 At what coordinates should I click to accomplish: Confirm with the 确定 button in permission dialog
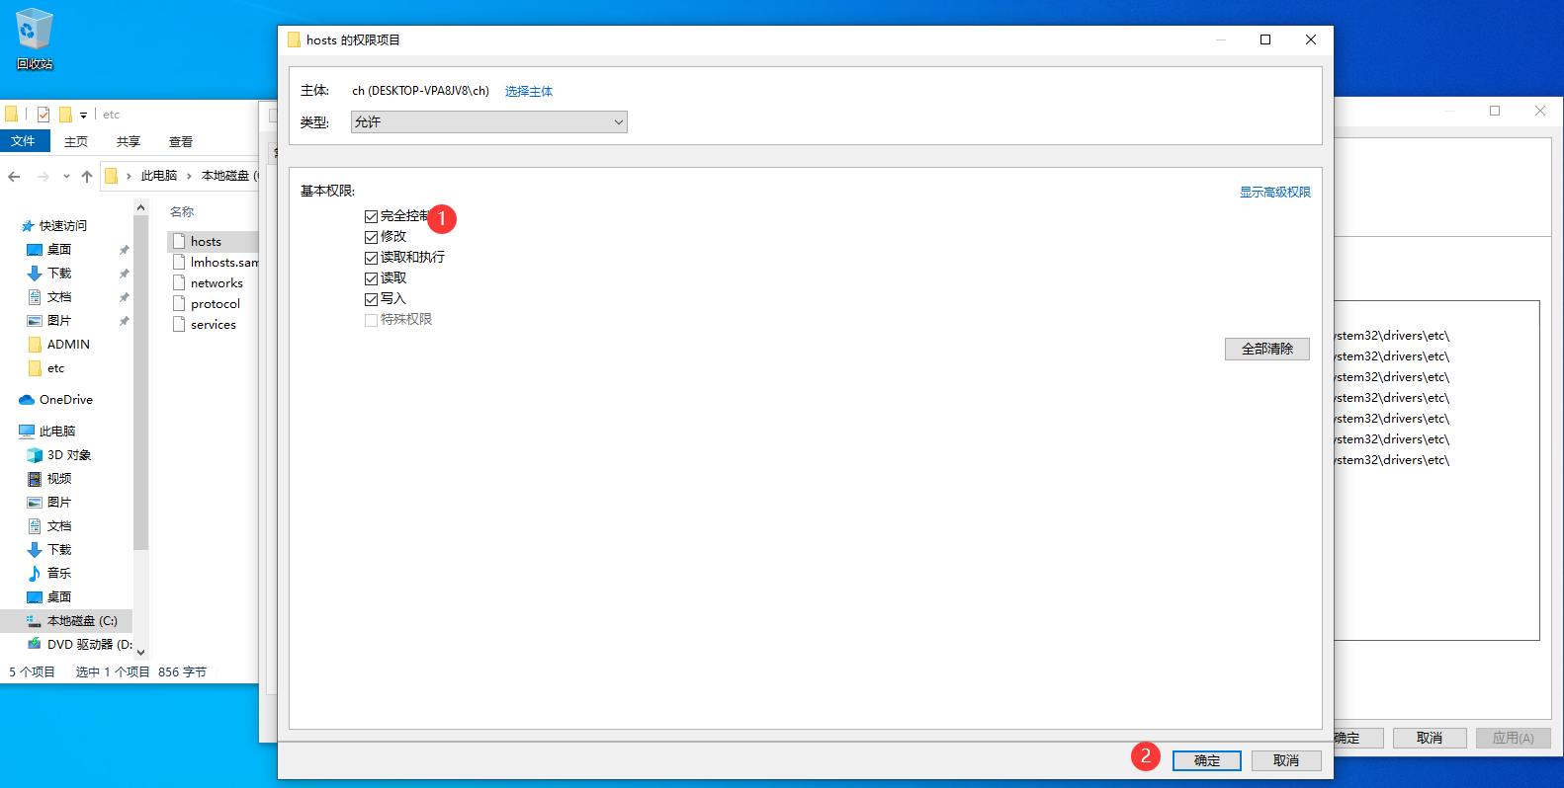click(x=1207, y=761)
